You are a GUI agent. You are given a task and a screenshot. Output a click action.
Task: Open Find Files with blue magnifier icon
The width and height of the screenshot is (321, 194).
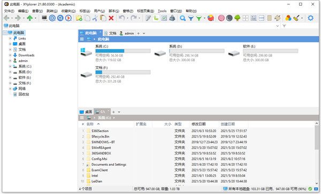coord(182,18)
